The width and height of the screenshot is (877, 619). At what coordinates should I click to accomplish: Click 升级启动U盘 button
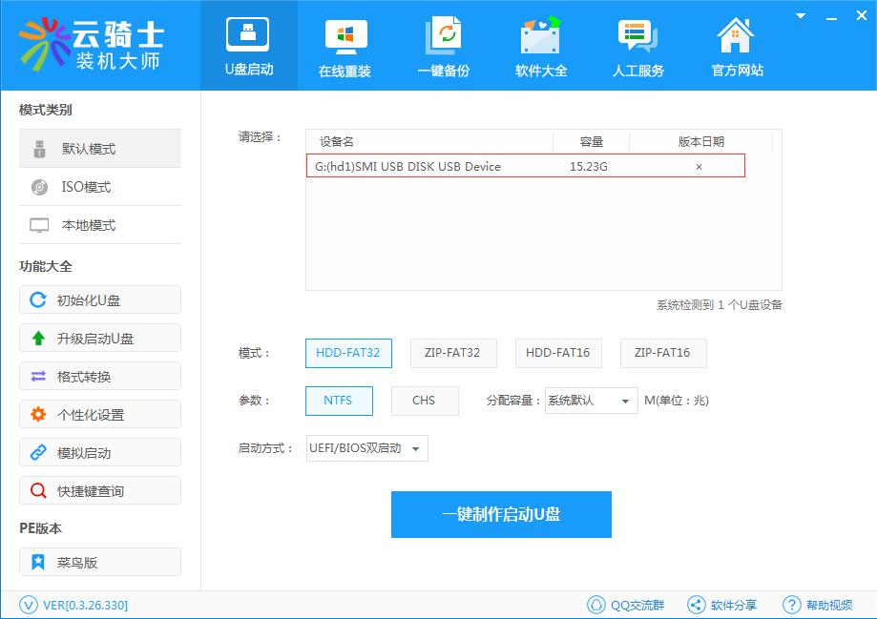100,339
